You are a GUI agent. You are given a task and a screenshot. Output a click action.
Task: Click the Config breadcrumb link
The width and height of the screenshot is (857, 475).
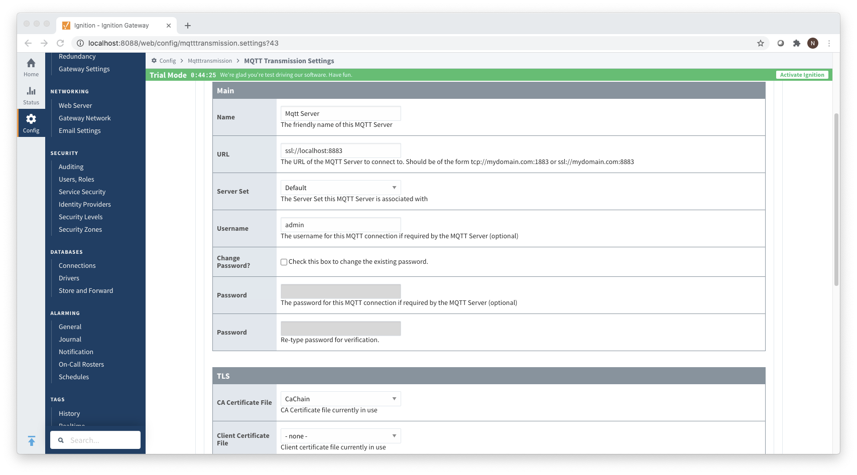(x=168, y=61)
